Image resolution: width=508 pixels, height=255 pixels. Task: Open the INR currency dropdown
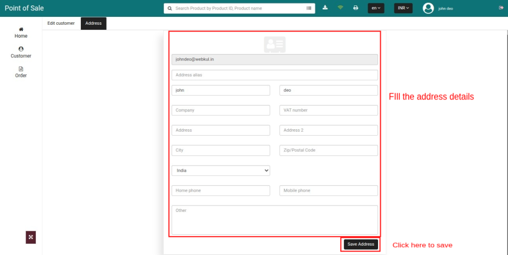(x=403, y=8)
